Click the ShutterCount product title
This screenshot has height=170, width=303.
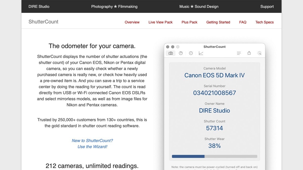(43, 22)
